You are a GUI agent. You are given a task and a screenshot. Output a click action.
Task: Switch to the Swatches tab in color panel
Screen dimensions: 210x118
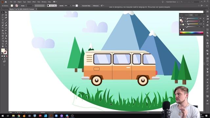click(196, 15)
